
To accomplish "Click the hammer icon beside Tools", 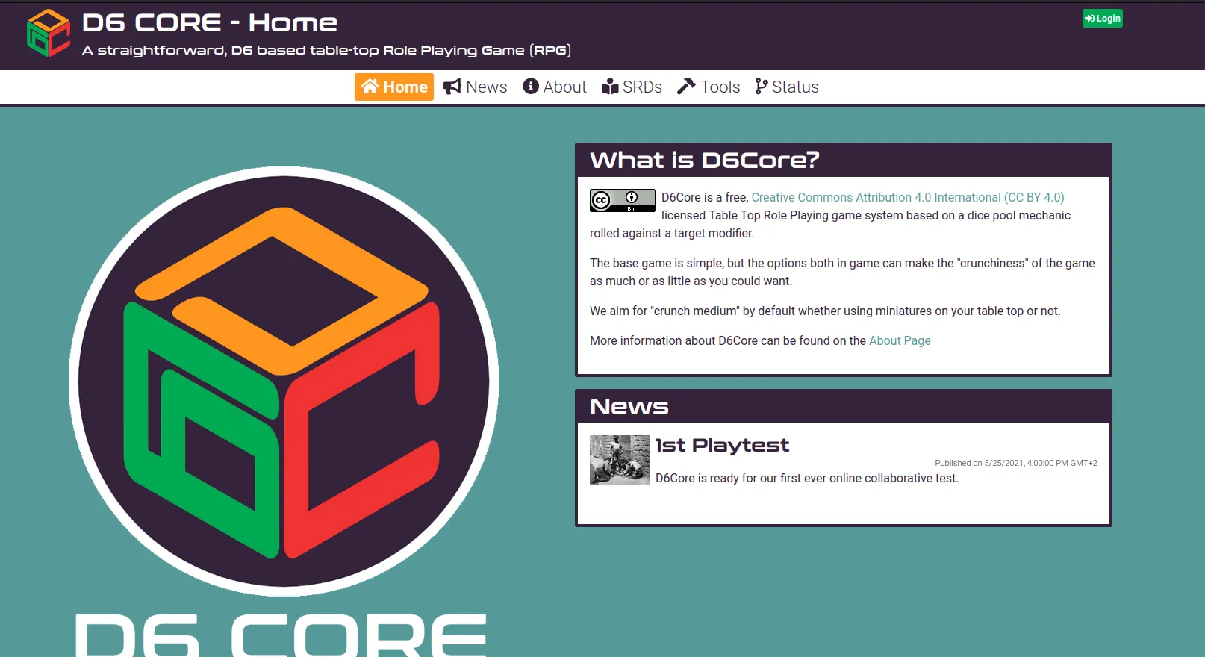I will (x=686, y=87).
